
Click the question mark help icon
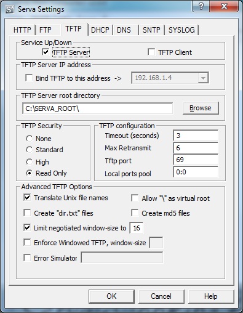coord(201,6)
